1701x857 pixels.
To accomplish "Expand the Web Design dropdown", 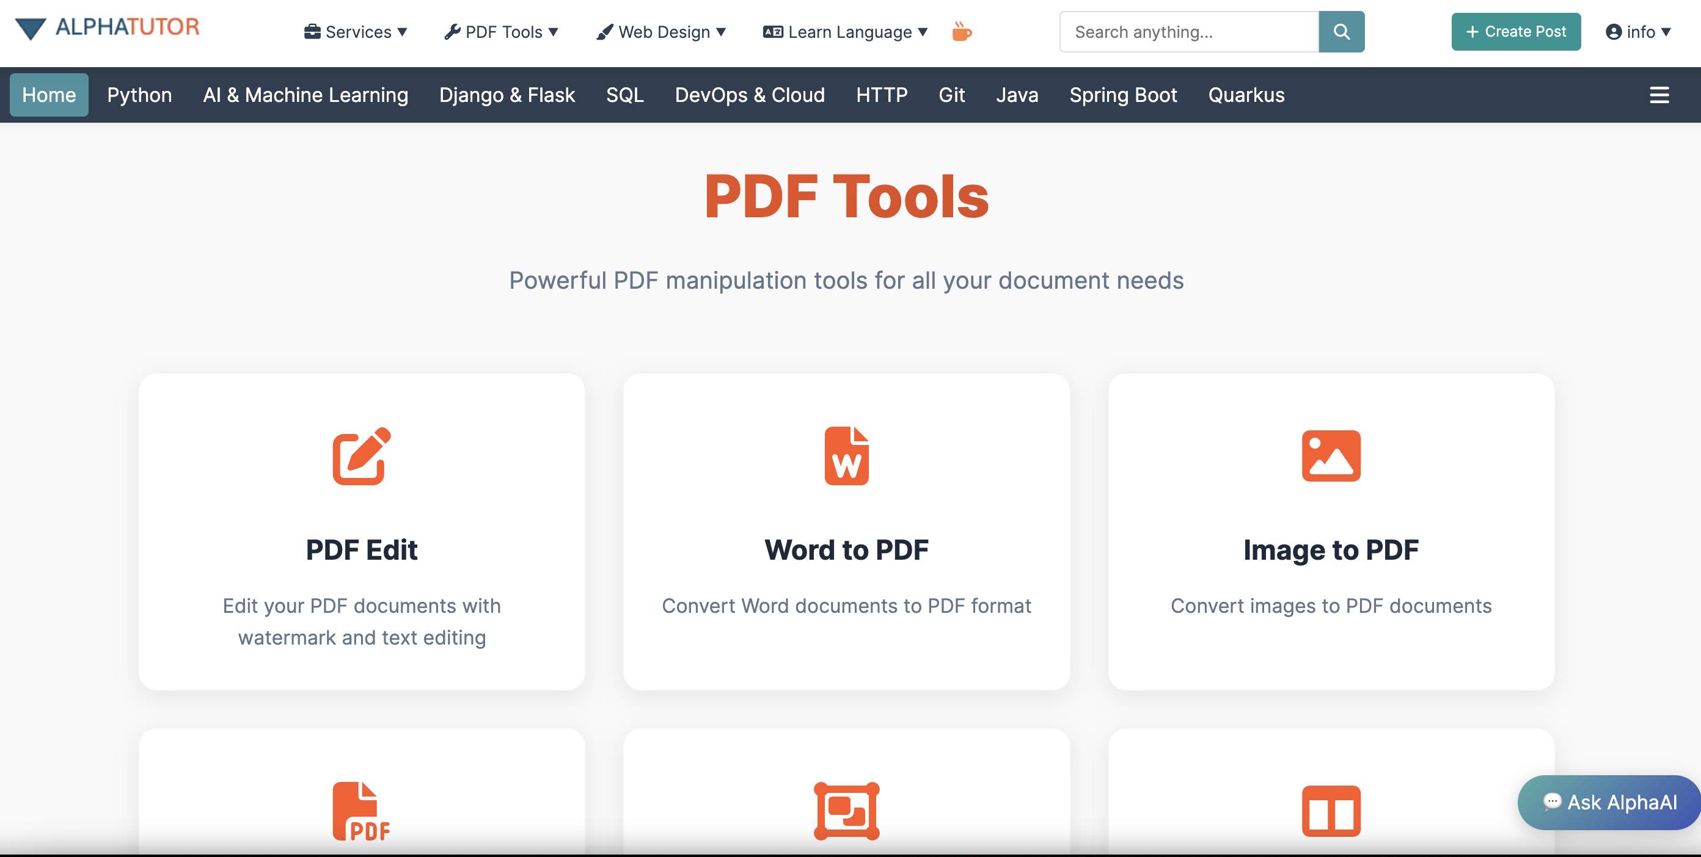I will pyautogui.click(x=661, y=32).
